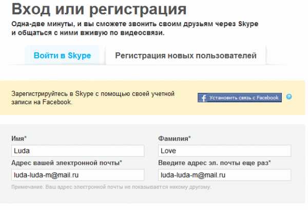Click the "Введите адрес эл. почты еще раз*" label
The height and width of the screenshot is (210, 308).
click(215, 163)
